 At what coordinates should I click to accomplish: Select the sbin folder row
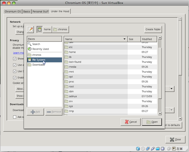(x=111, y=92)
